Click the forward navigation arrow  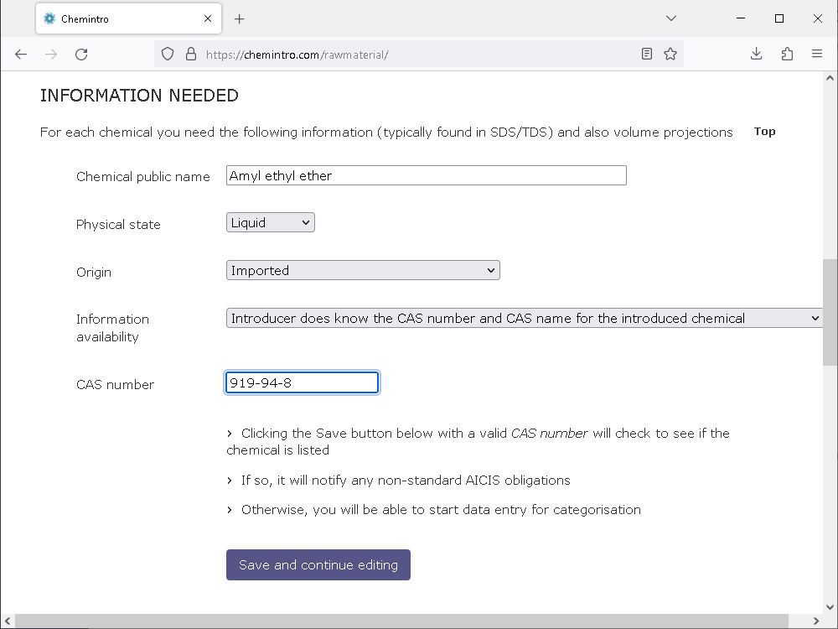[51, 54]
